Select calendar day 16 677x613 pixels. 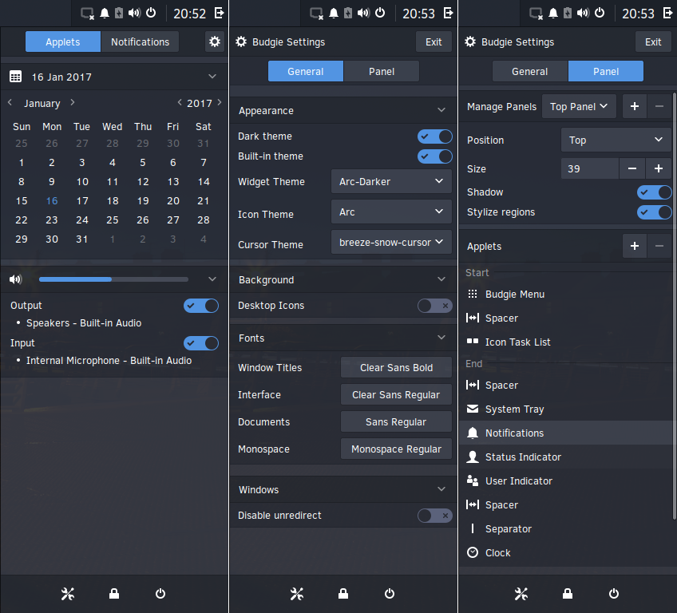pyautogui.click(x=52, y=200)
